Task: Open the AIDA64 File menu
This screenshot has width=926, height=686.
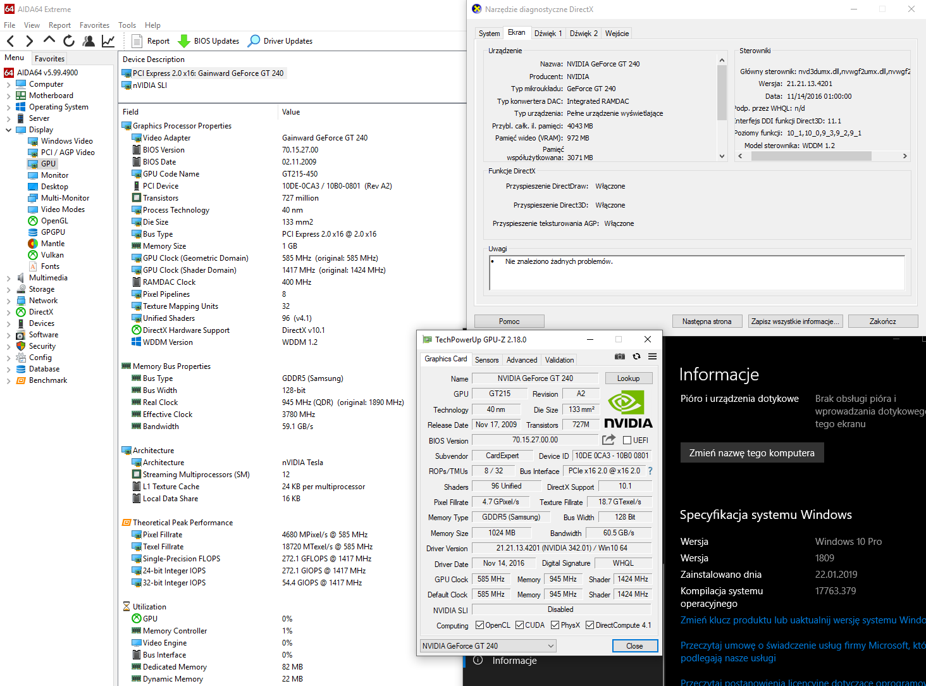Action: [x=9, y=25]
